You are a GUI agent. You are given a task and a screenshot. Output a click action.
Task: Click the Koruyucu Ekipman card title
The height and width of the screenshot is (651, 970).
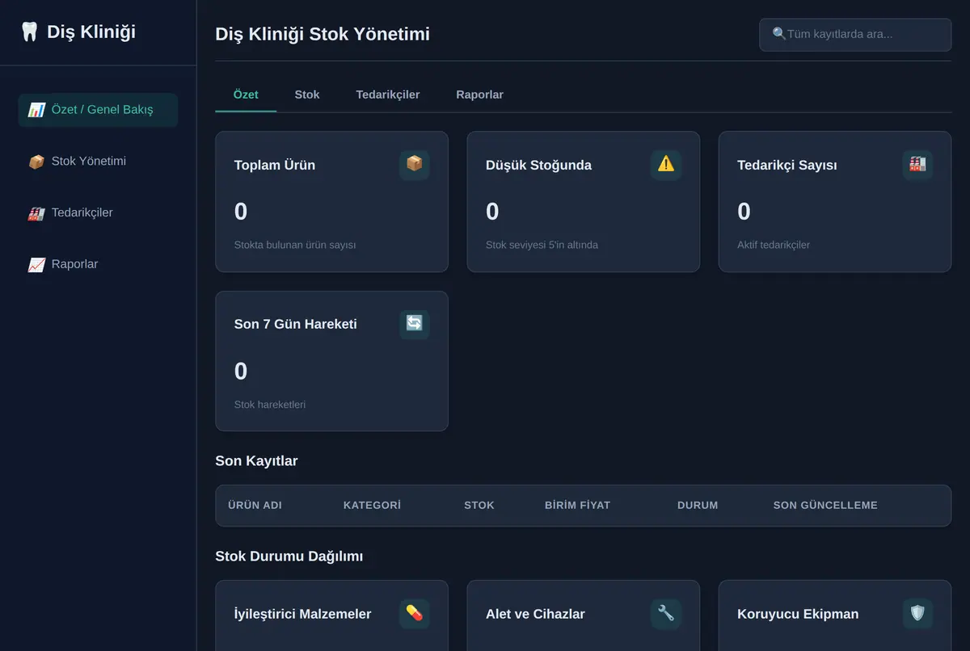click(x=798, y=614)
